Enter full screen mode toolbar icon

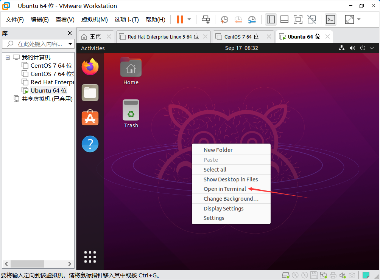click(298, 19)
